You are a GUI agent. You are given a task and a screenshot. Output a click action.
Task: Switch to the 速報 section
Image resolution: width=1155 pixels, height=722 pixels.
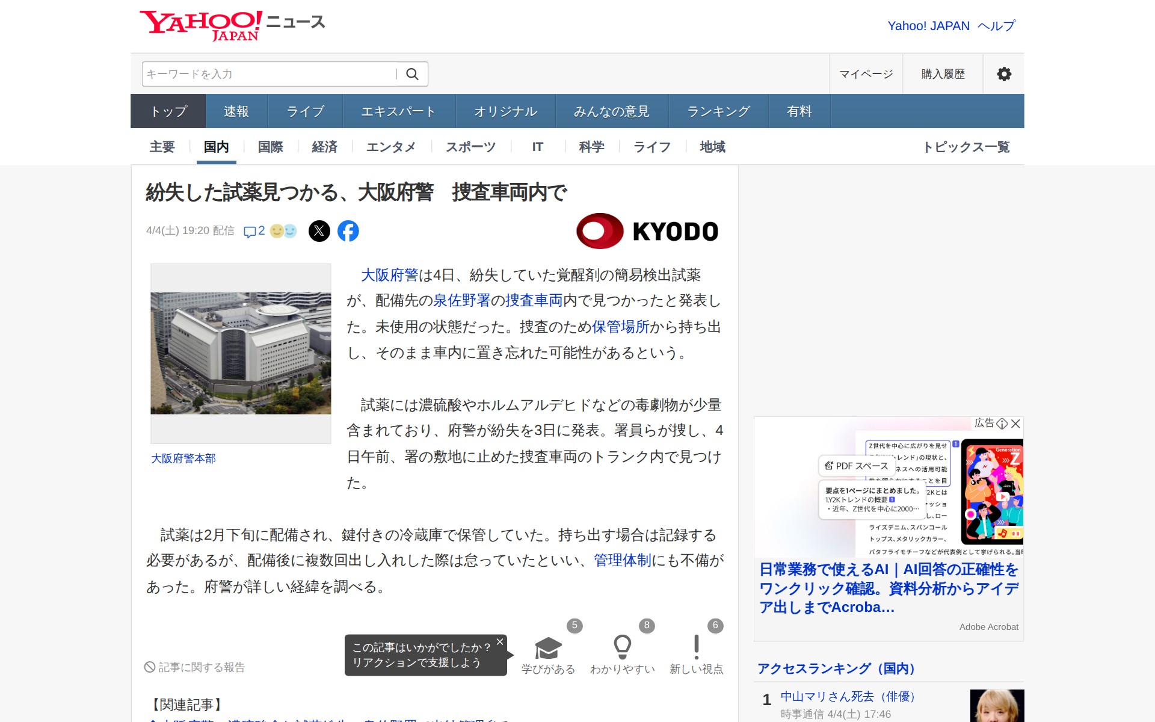click(235, 111)
